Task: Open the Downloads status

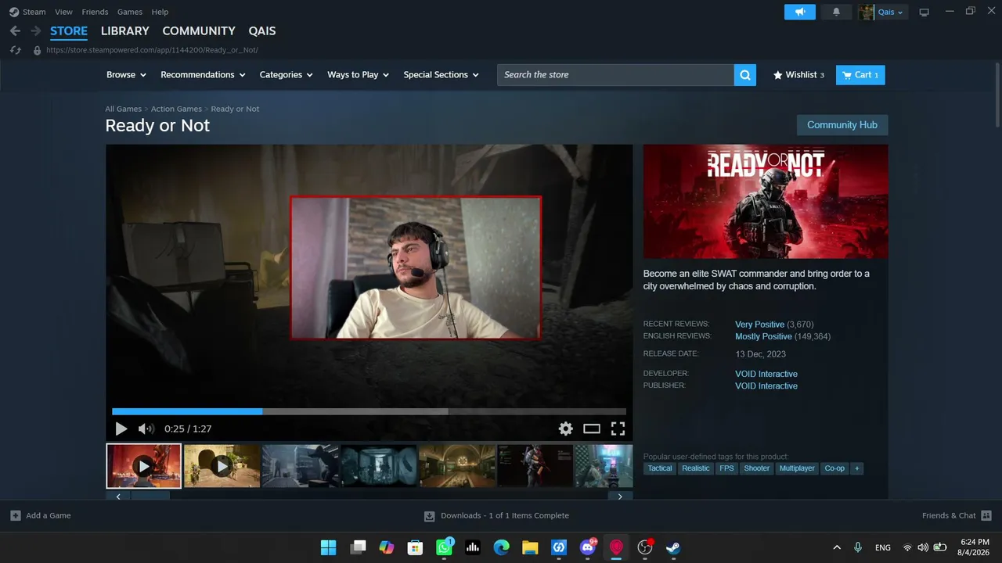Action: coord(496,516)
